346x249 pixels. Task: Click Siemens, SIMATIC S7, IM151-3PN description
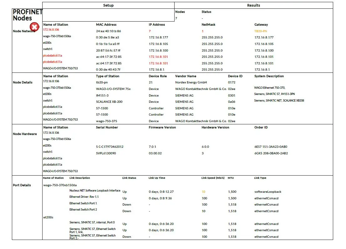click(x=274, y=94)
